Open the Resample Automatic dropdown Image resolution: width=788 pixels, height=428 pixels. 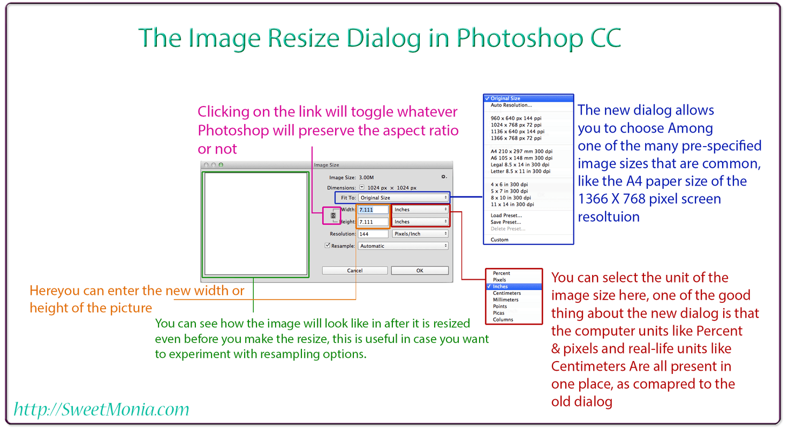coord(403,246)
